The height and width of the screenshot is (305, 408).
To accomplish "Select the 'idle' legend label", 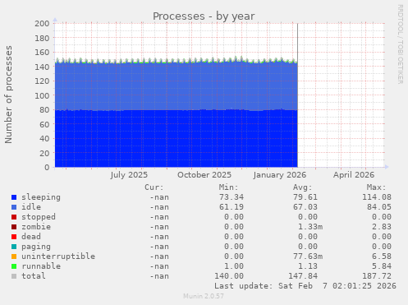I will pos(31,207).
